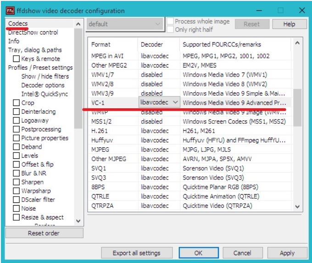Enable the Sharpen checkbox

click(16, 182)
